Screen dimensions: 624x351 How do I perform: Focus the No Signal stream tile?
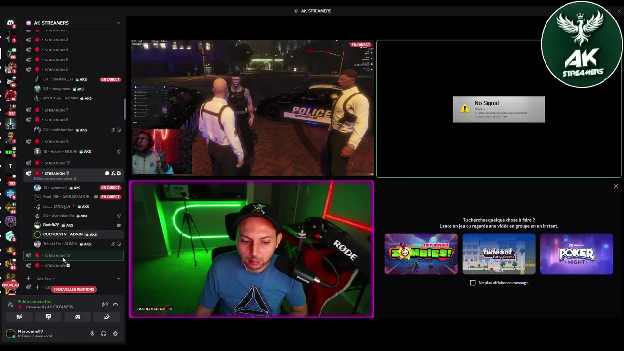(x=499, y=109)
